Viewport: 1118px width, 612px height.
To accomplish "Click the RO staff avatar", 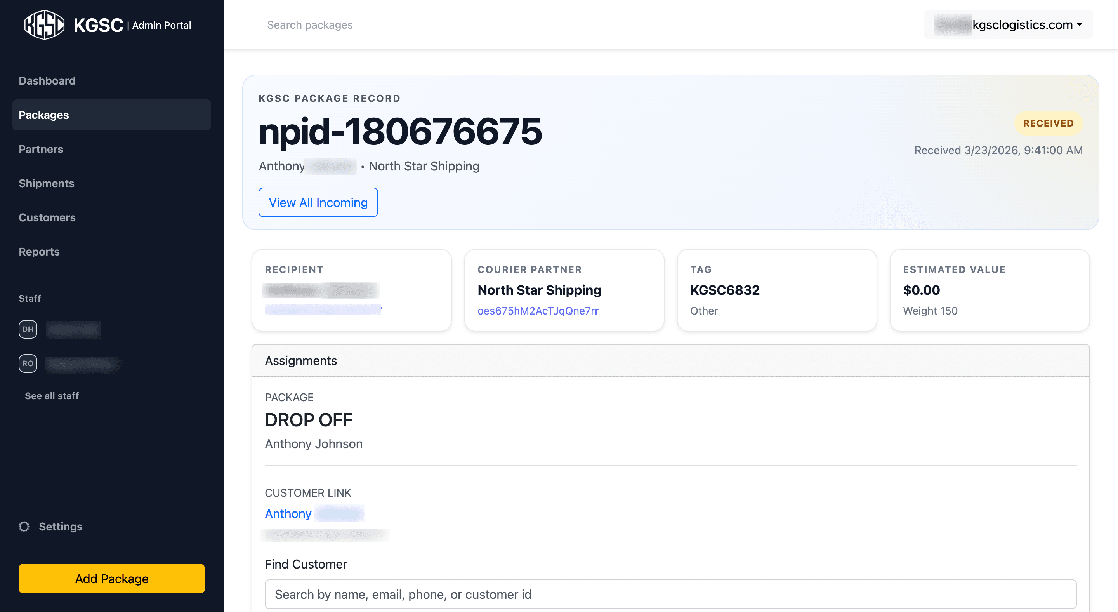I will pyautogui.click(x=28, y=363).
